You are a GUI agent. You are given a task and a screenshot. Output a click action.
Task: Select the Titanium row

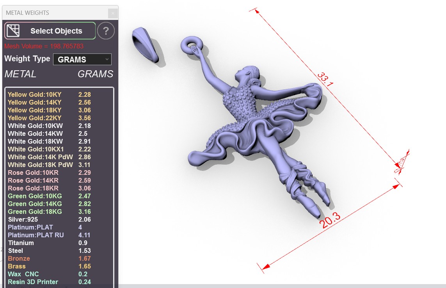point(59,243)
